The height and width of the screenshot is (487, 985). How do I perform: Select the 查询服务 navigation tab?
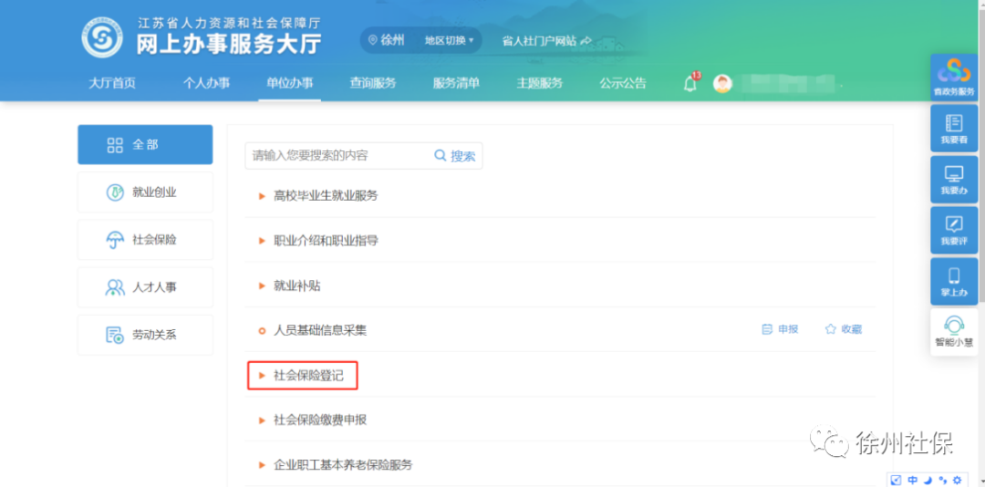(x=372, y=83)
